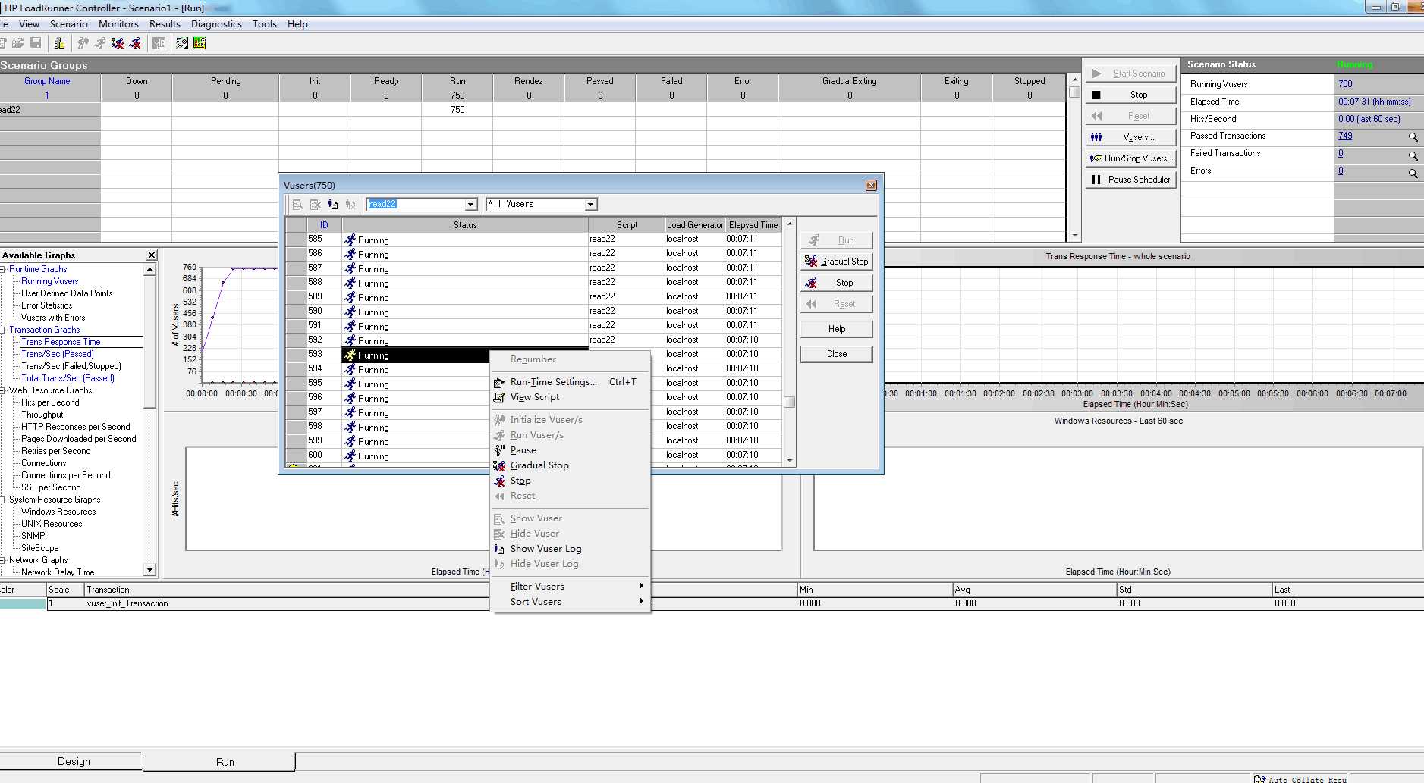Expand the Sort Vusers submenu
Viewport: 1424px width, 783px height.
pyautogui.click(x=571, y=602)
